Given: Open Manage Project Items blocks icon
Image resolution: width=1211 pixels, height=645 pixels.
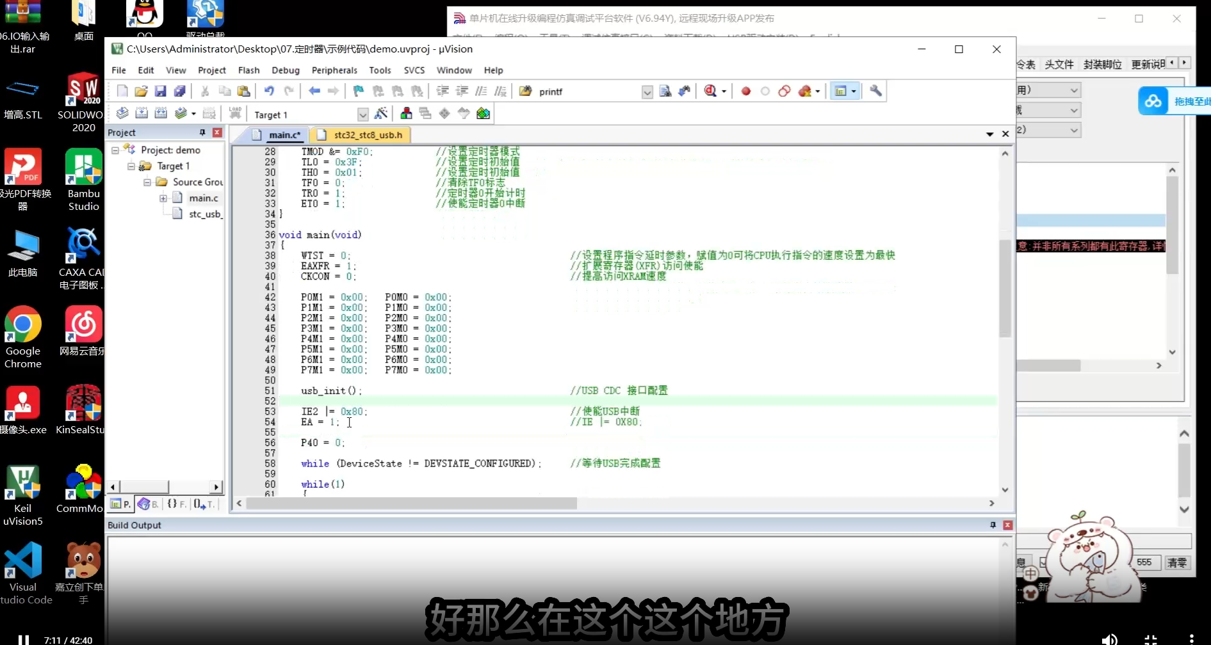Looking at the screenshot, I should 406,114.
